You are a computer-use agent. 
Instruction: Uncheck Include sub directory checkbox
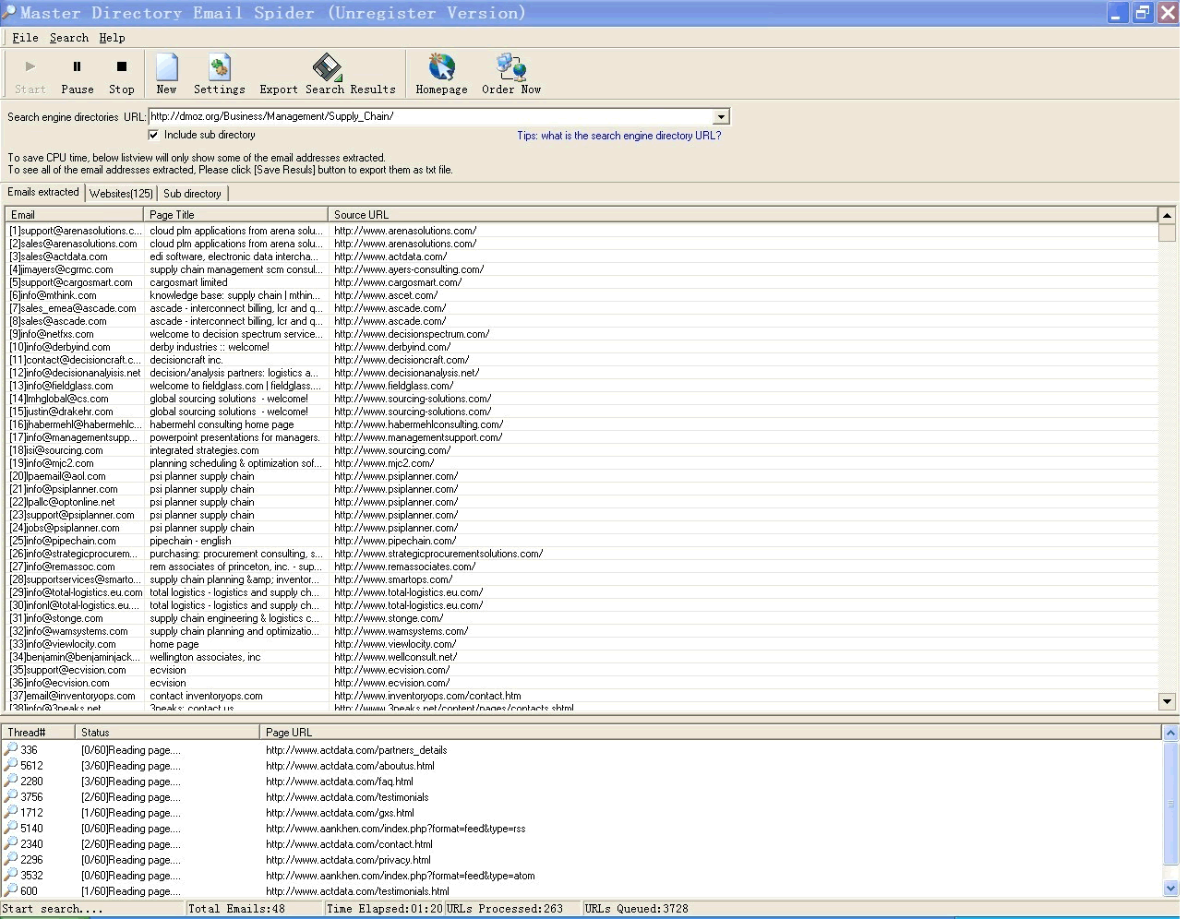pyautogui.click(x=154, y=135)
